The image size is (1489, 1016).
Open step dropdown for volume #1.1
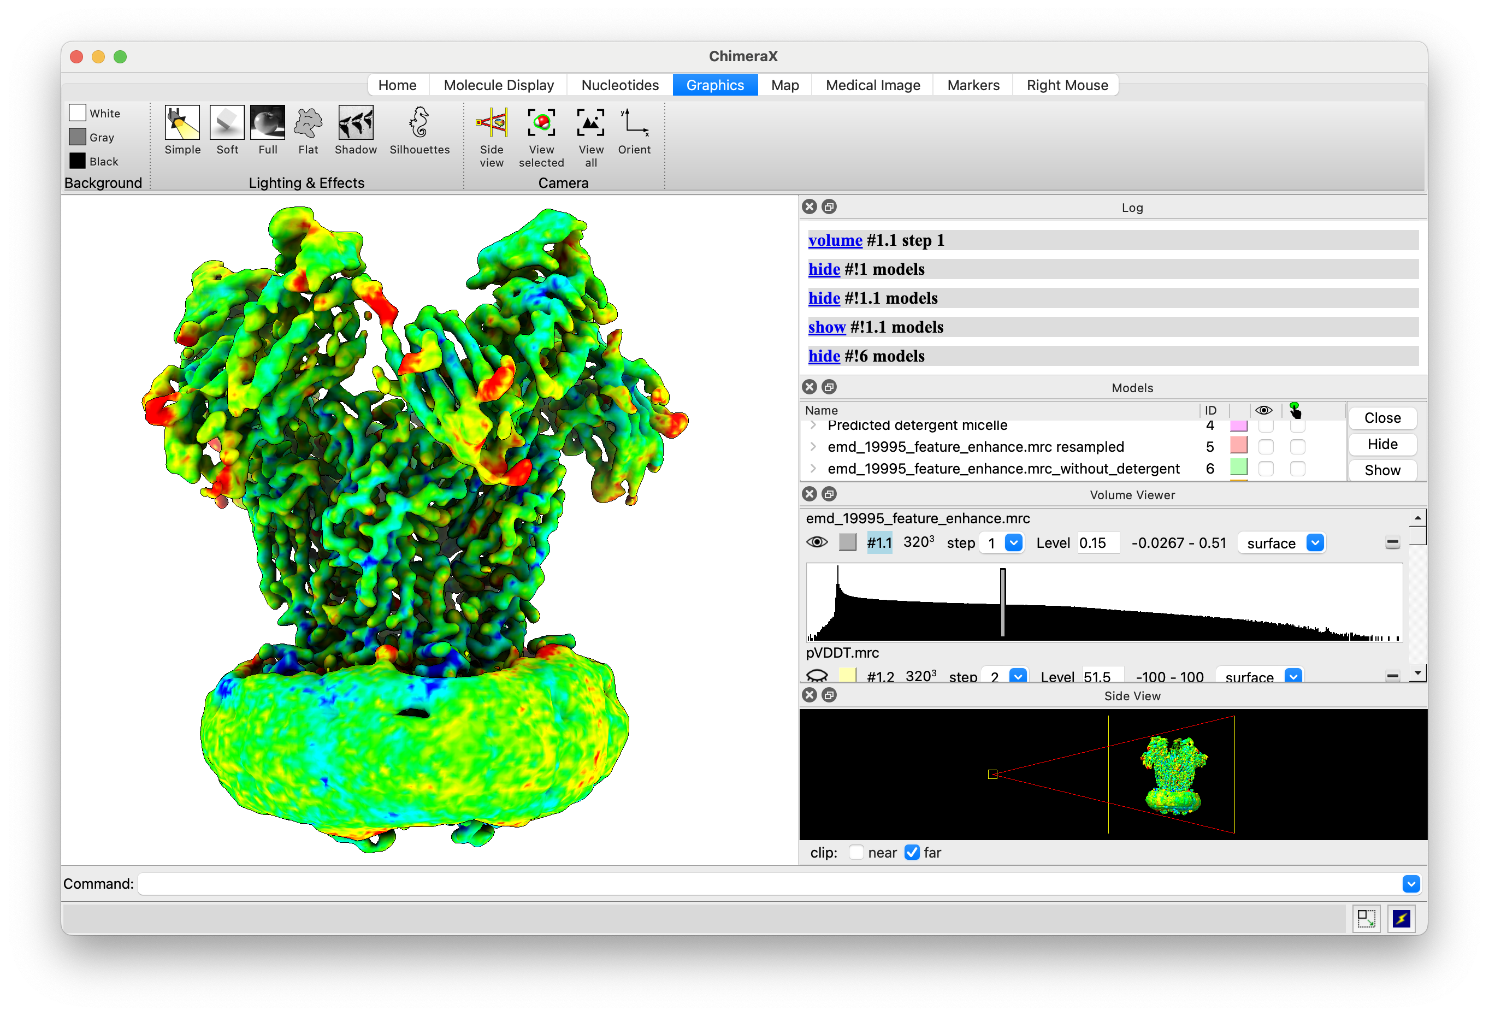point(1013,542)
